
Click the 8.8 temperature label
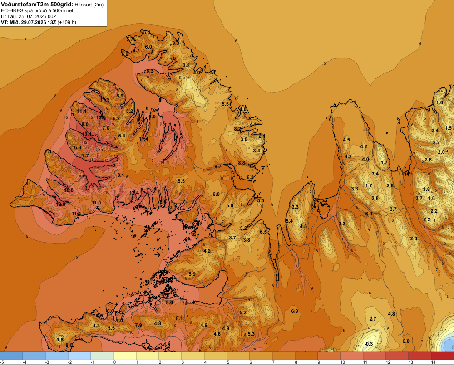tap(242, 163)
